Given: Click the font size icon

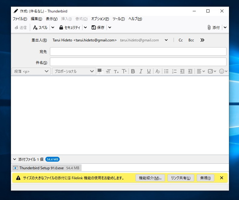Looking at the screenshot, I should [108, 71].
